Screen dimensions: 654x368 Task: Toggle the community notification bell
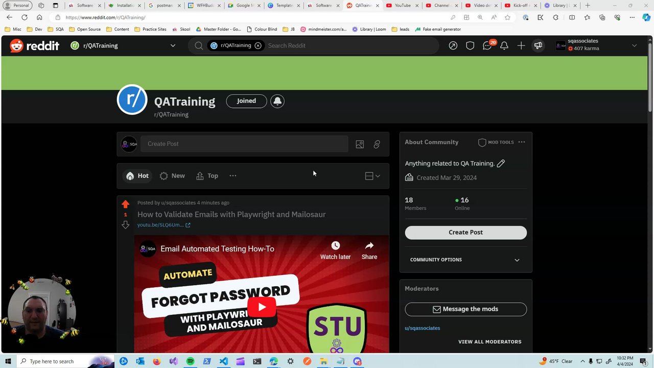(x=277, y=101)
